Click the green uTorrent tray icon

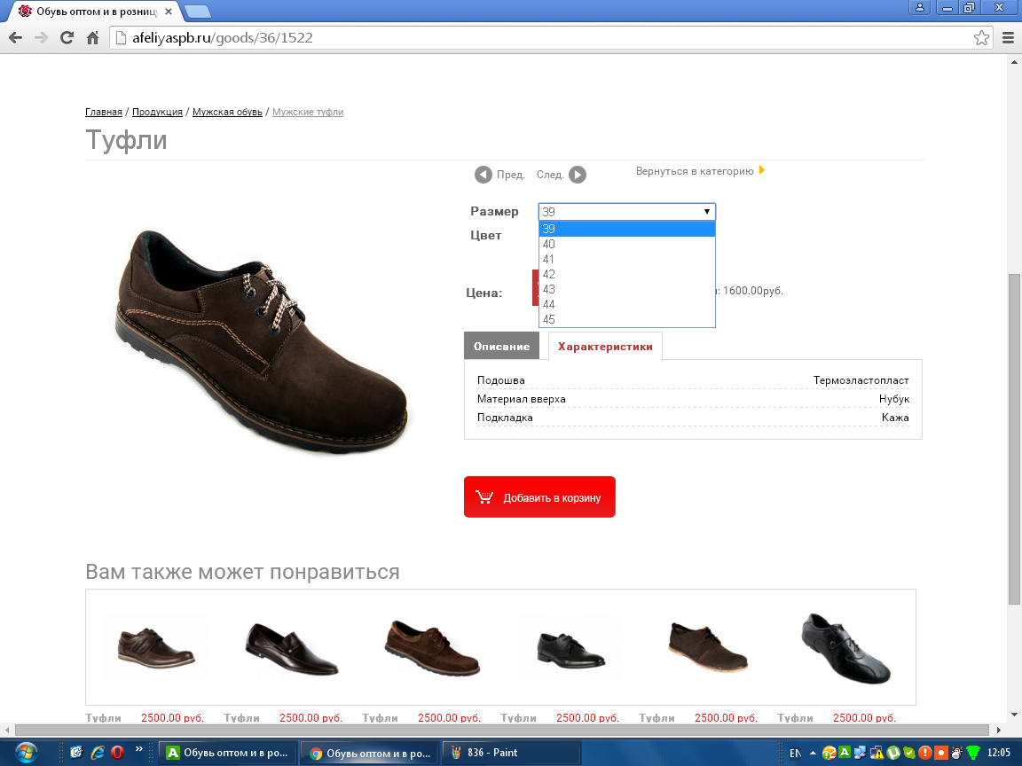pyautogui.click(x=893, y=753)
